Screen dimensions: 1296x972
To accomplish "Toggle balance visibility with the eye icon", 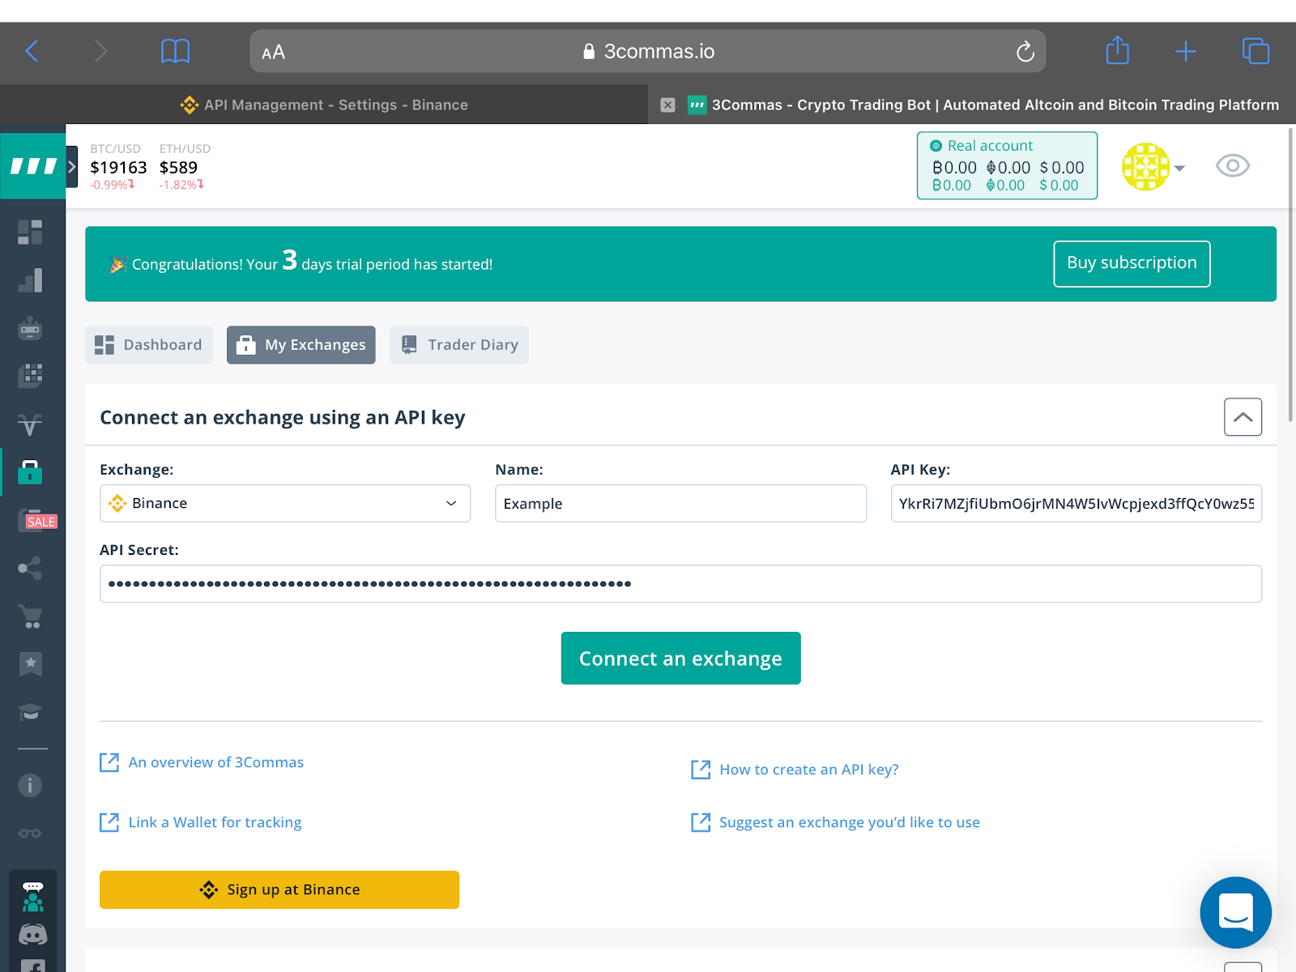I will click(1233, 166).
